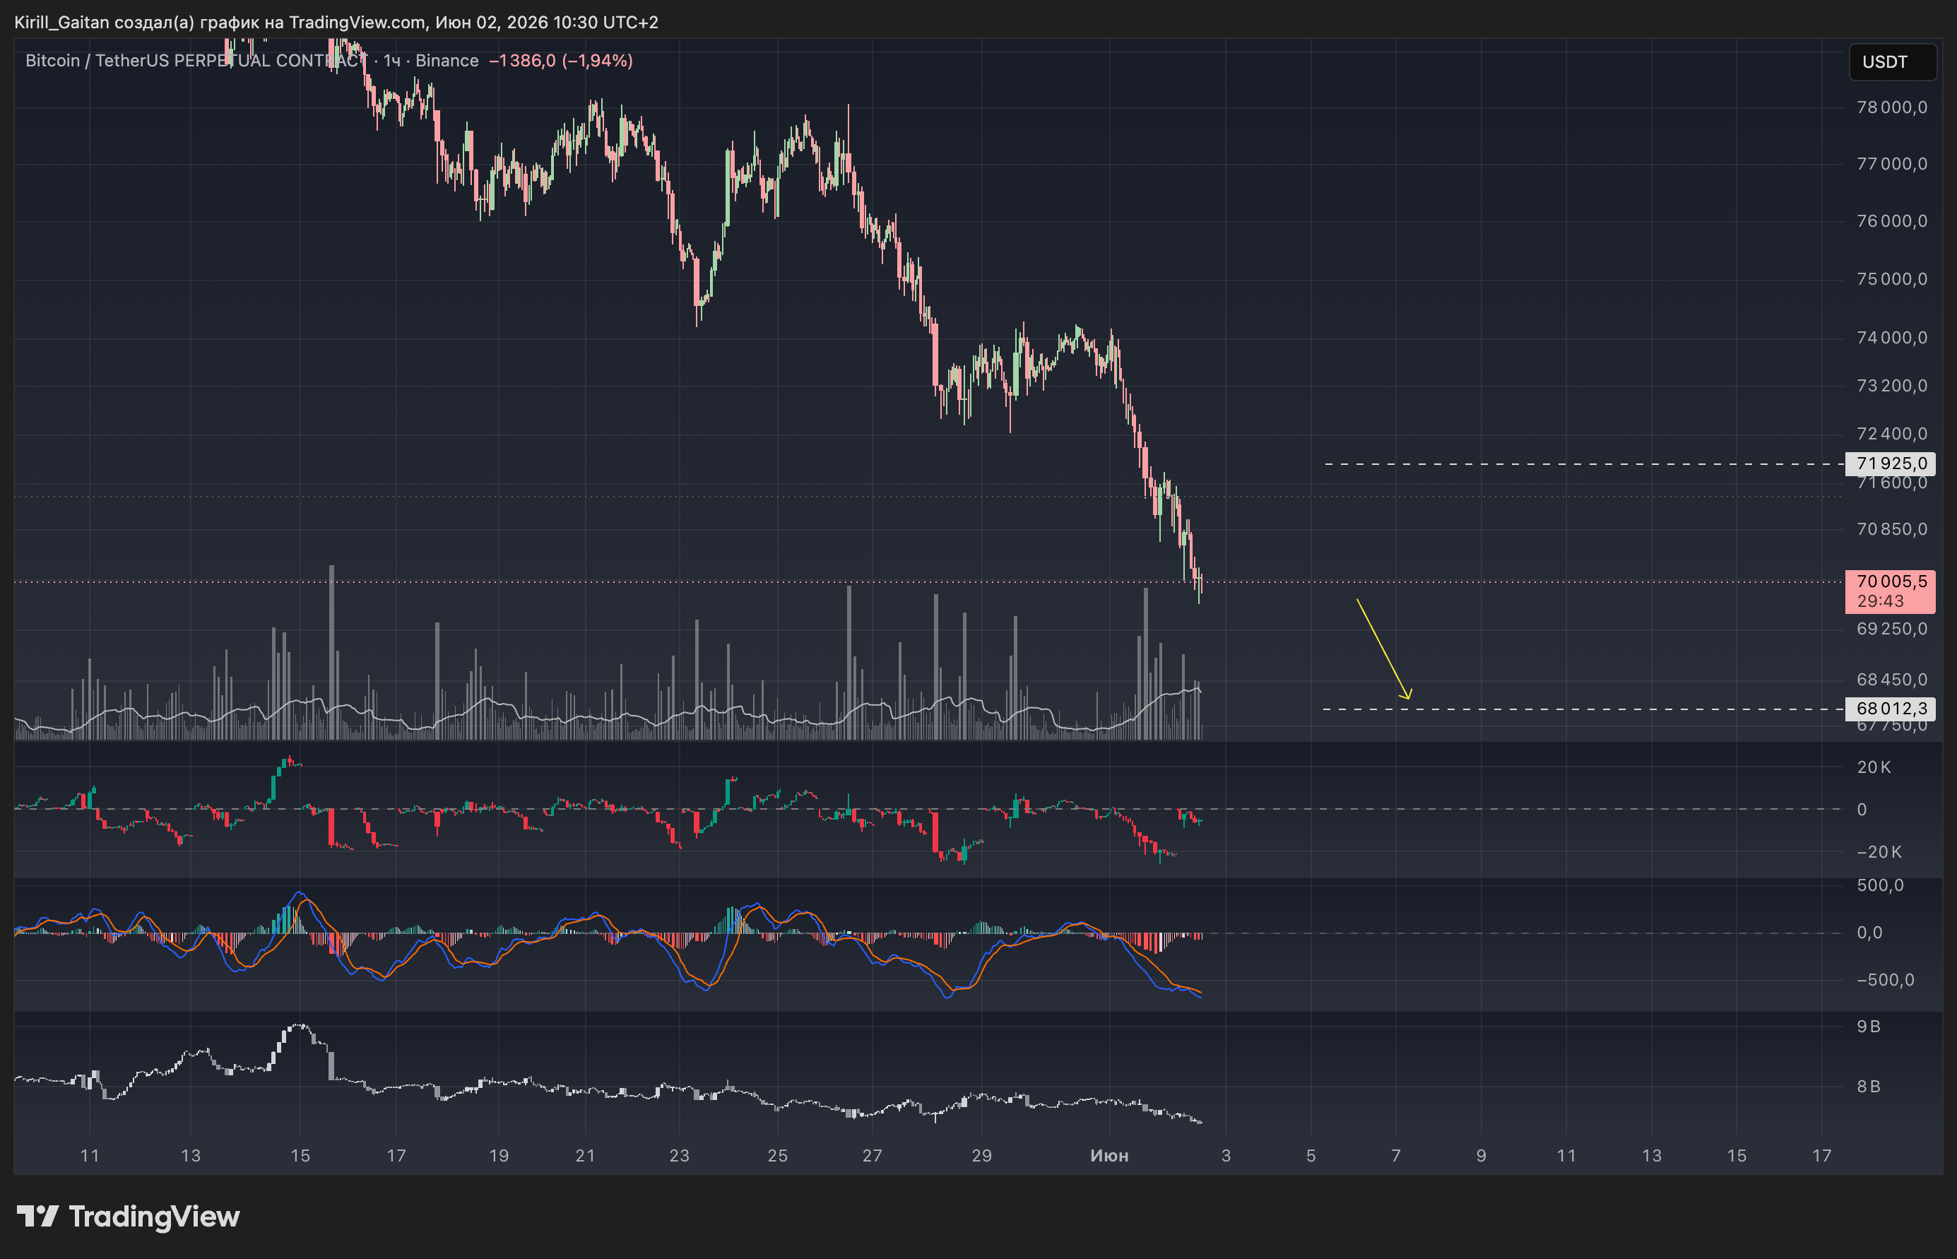Click the −20K indicator scale label
Screen dimensions: 1957x1259
(x=1879, y=852)
